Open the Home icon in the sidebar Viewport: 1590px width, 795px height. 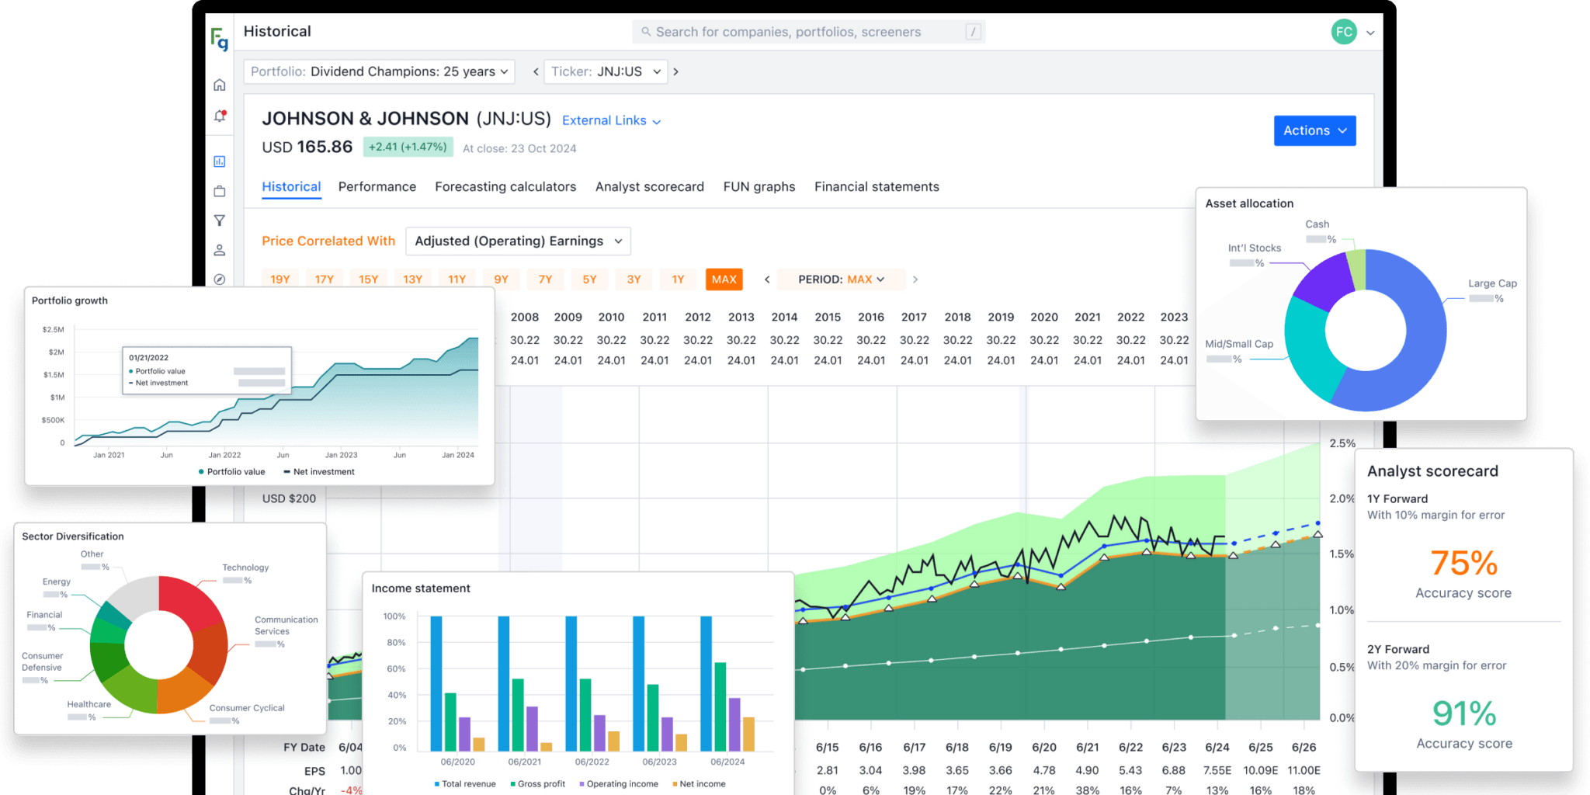pos(220,84)
